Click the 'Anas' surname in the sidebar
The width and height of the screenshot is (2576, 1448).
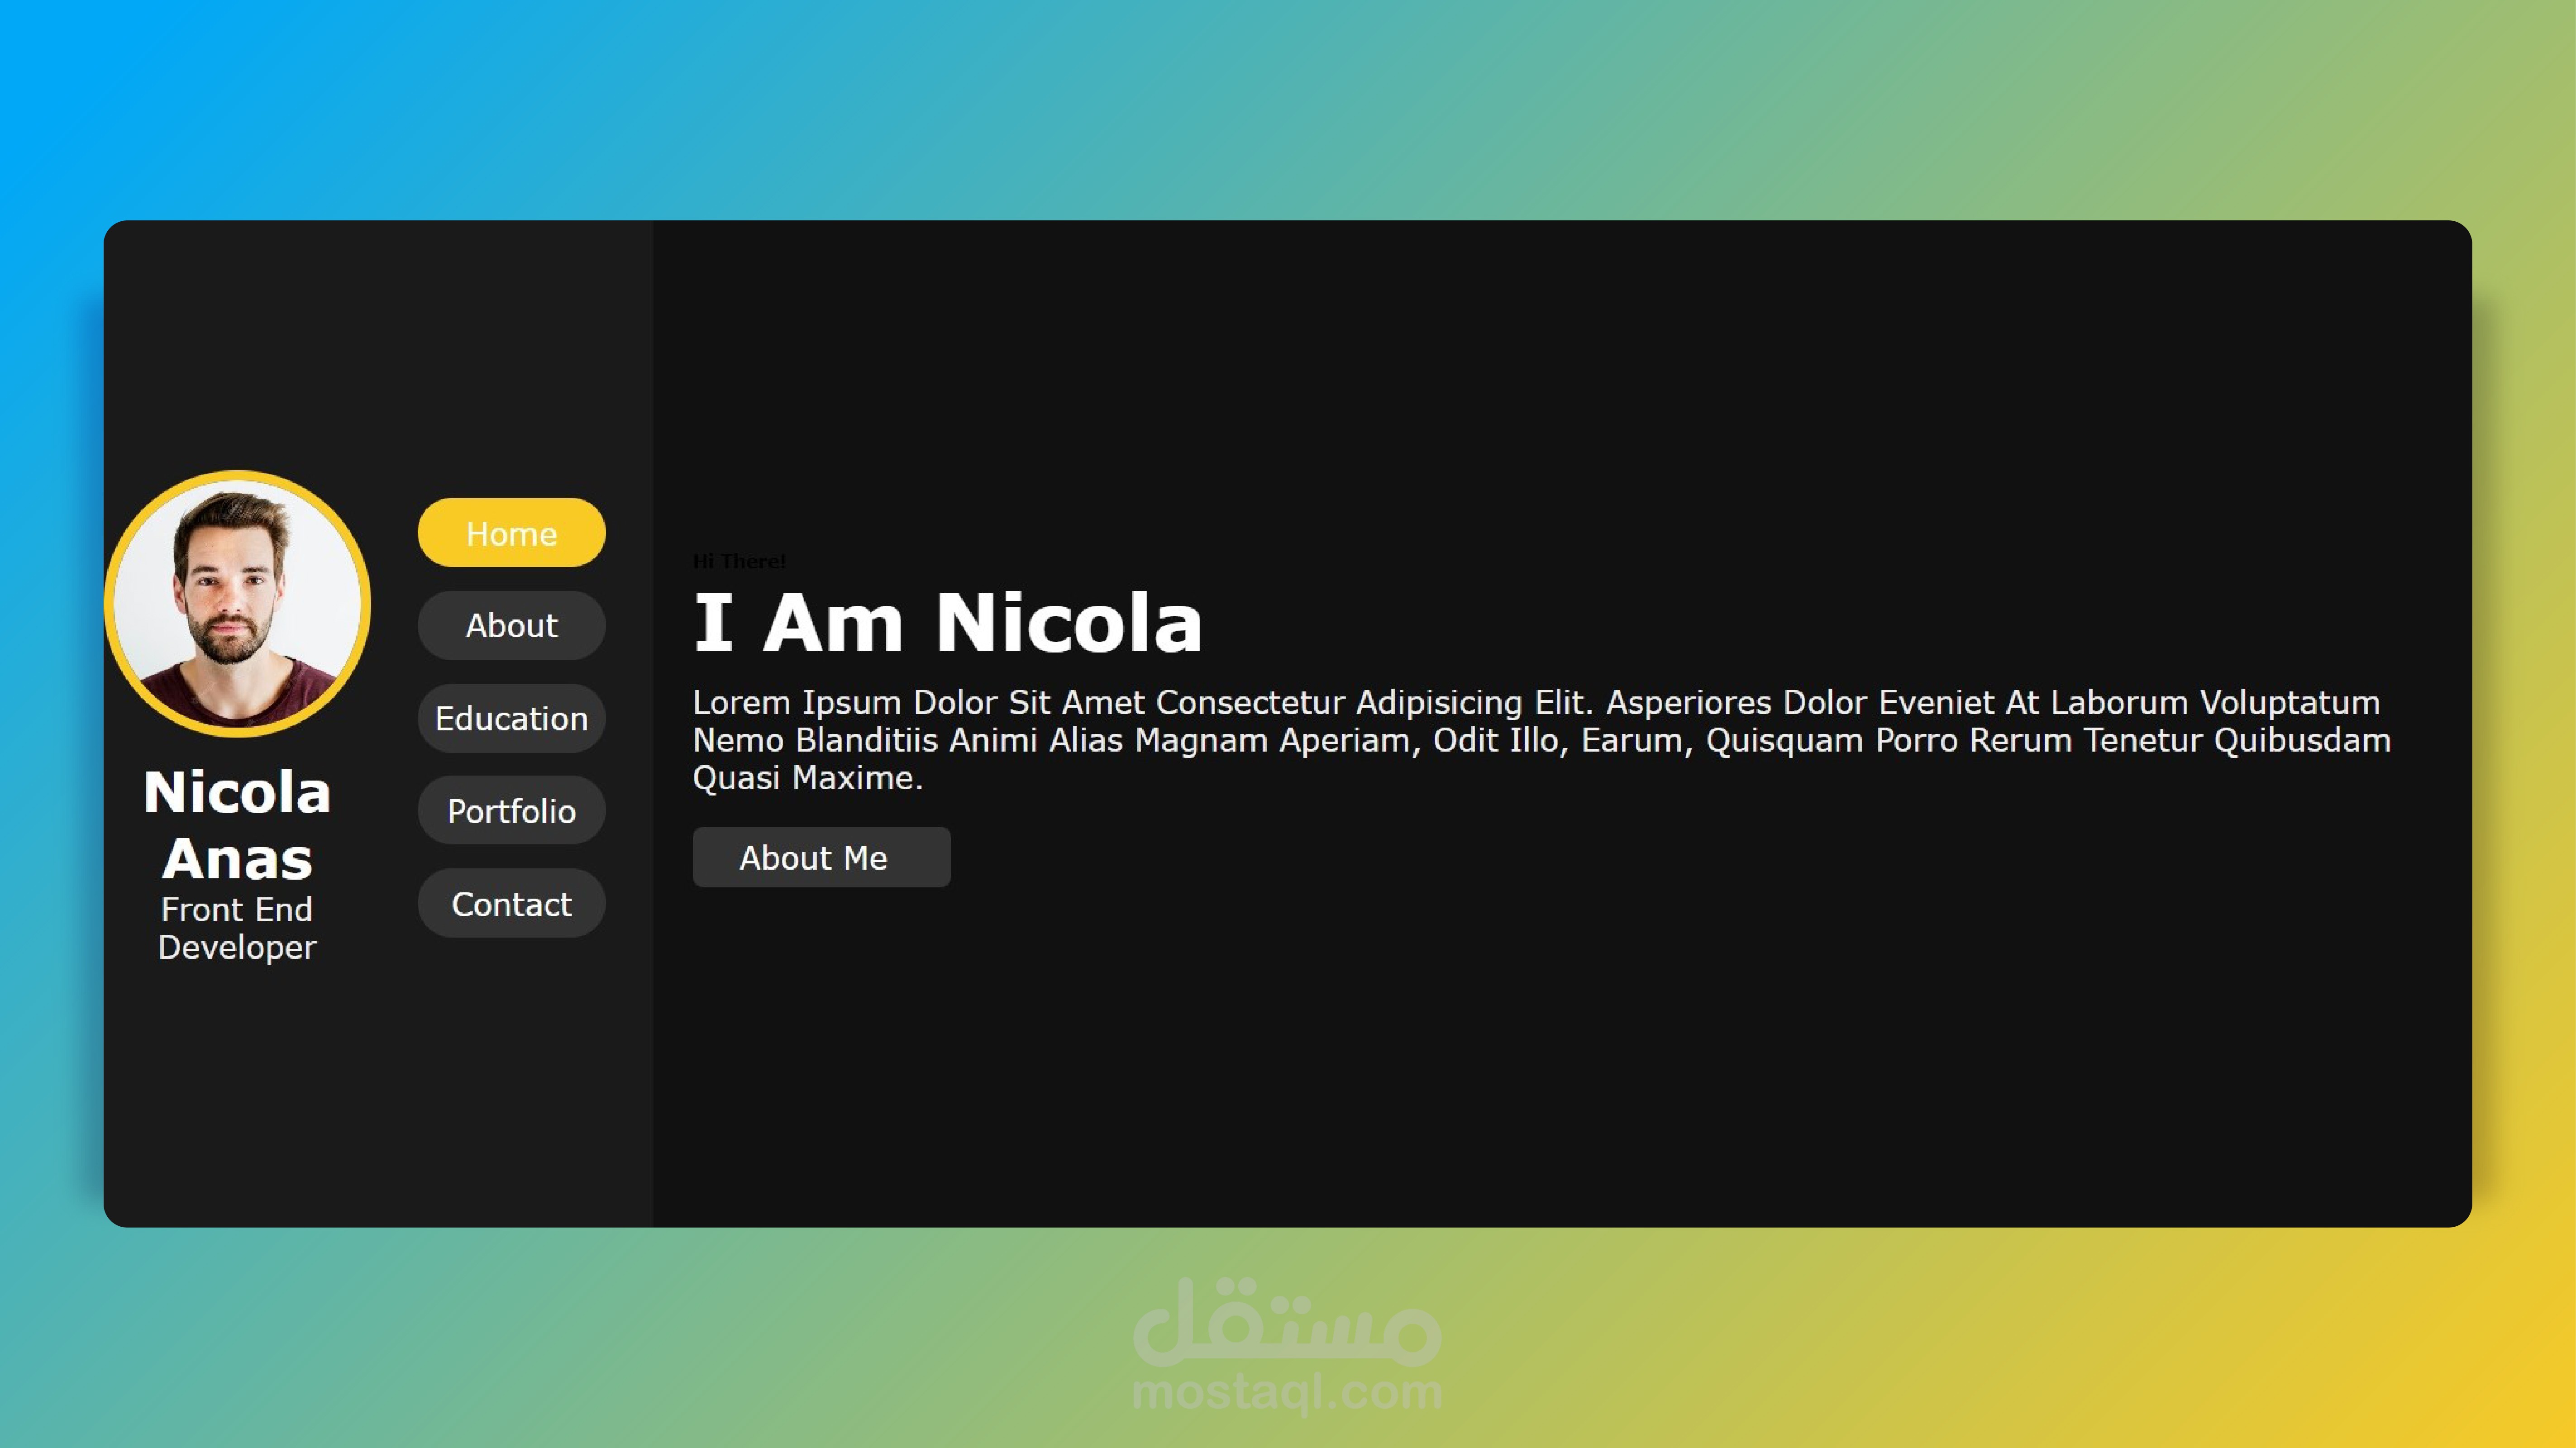(237, 859)
